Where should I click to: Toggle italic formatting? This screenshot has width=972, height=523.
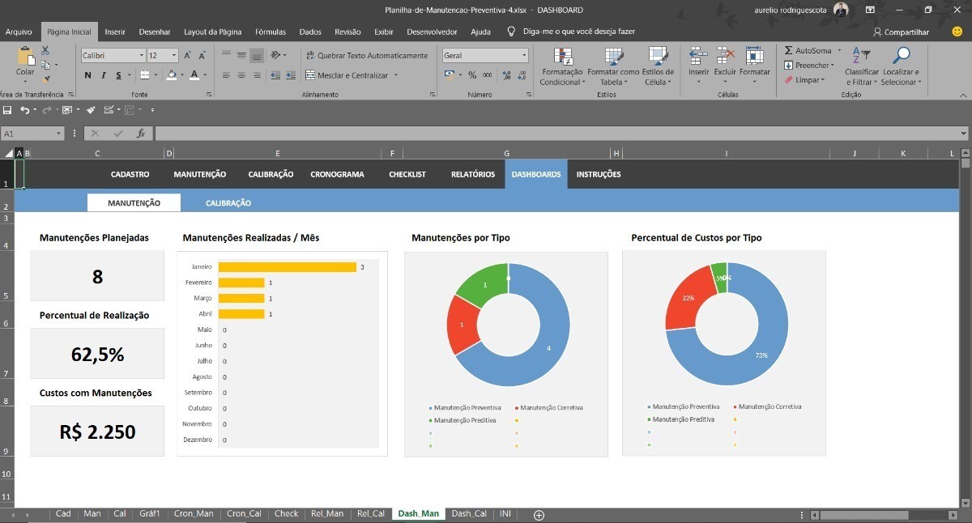[x=104, y=75]
